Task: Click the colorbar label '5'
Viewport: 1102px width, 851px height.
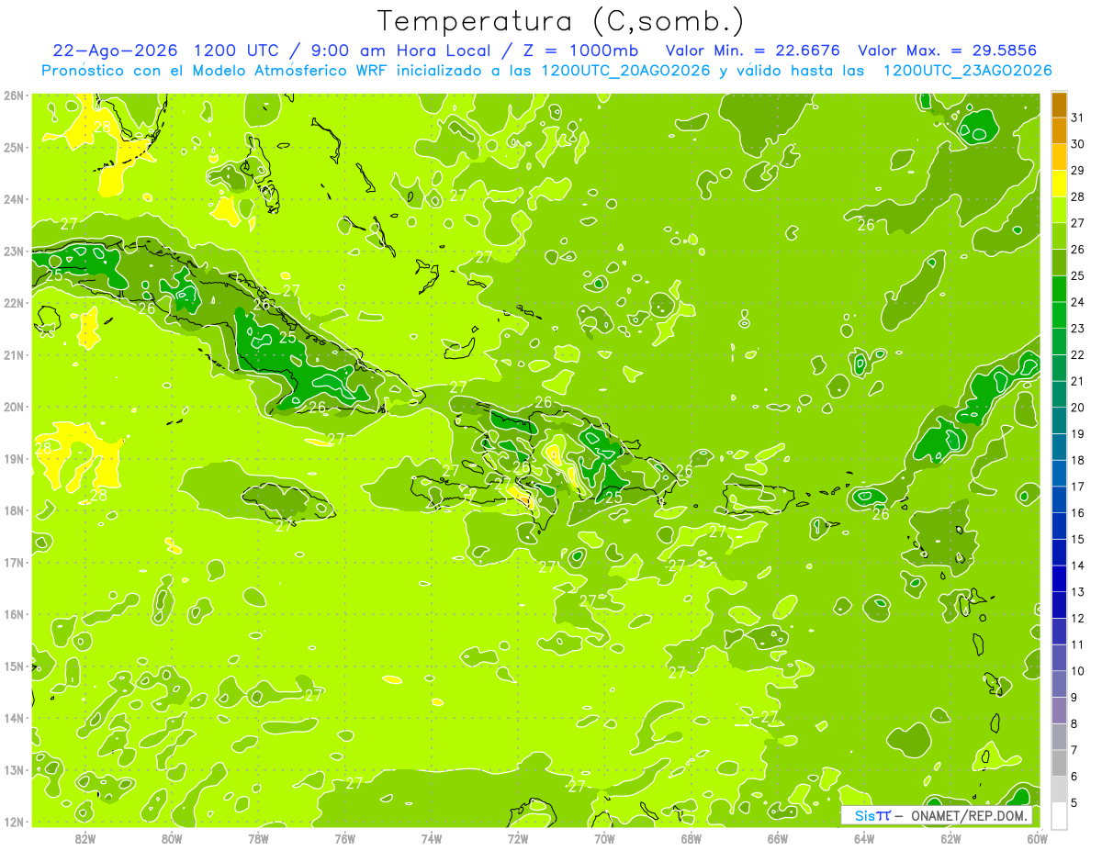Action: 1074,803
